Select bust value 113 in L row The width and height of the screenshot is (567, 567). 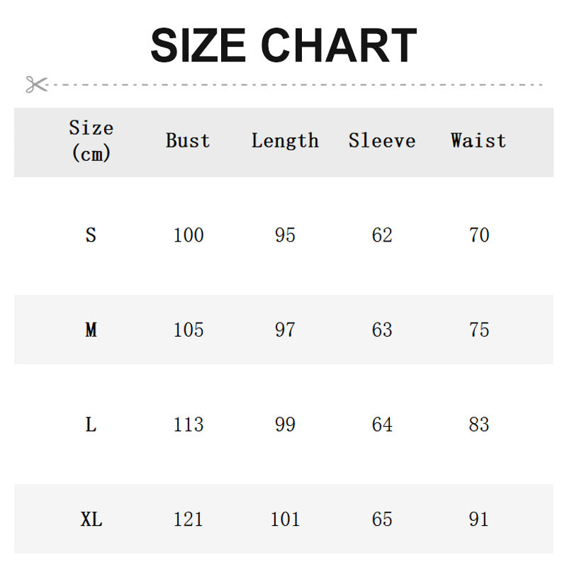(x=189, y=425)
